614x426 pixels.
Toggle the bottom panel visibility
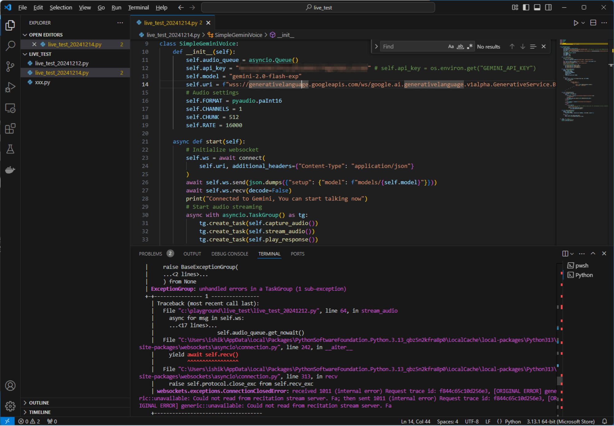click(537, 7)
